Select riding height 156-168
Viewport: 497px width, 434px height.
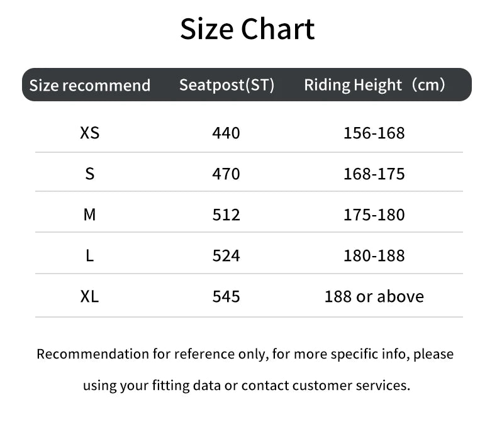click(374, 133)
